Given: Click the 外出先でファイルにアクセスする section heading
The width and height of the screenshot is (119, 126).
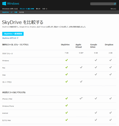Looking at the screenshot, I should point(14,93).
